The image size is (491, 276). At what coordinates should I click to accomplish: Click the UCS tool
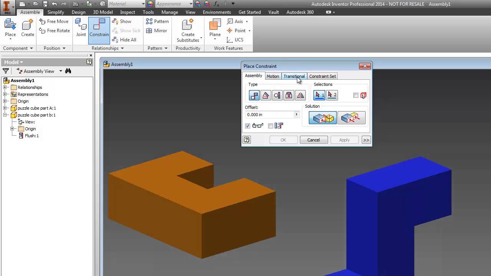tap(235, 40)
